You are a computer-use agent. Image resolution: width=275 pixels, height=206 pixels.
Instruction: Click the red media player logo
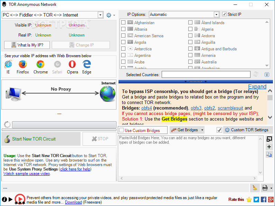pyautogui.click(x=20, y=199)
